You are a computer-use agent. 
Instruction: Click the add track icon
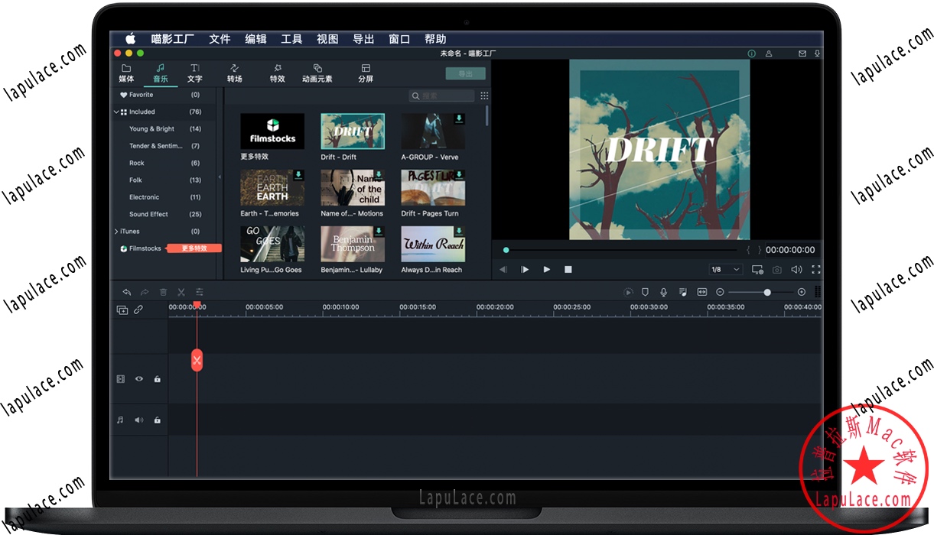[x=122, y=310]
